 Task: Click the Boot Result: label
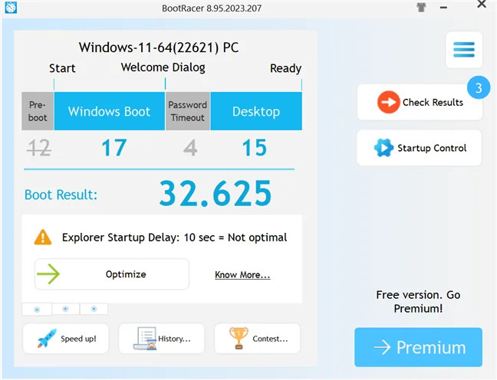pos(61,195)
